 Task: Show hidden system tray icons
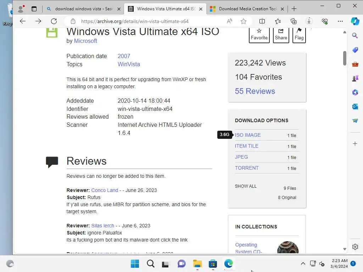(303, 263)
